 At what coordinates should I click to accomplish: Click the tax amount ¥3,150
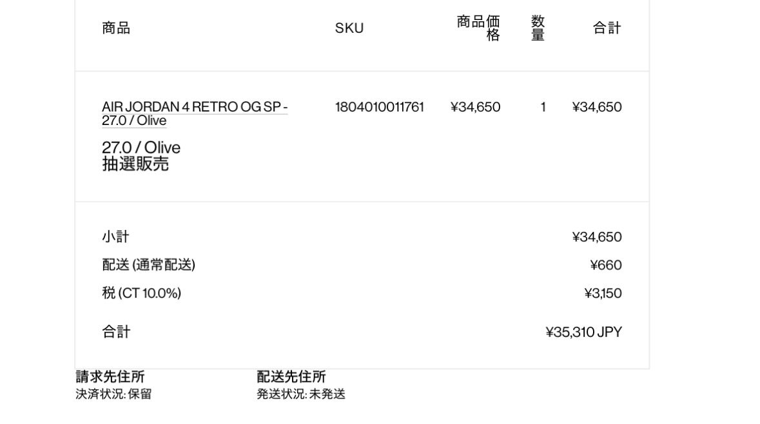[x=603, y=293]
